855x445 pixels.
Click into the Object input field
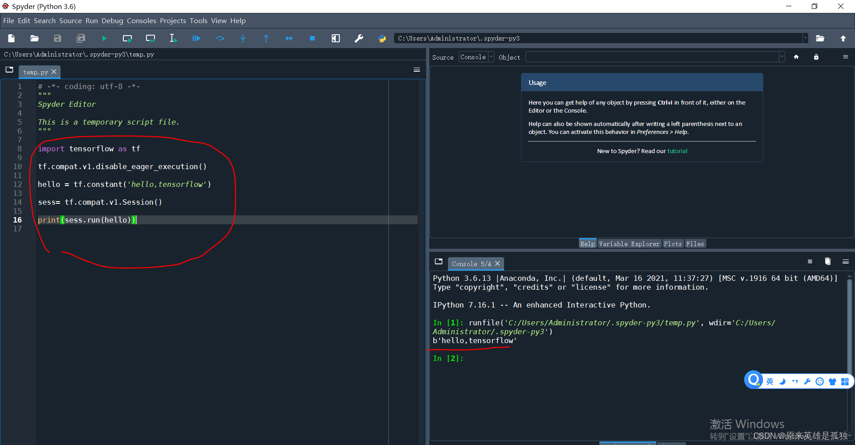652,57
